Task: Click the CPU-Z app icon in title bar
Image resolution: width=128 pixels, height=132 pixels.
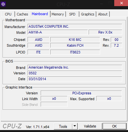Action: (3, 4)
